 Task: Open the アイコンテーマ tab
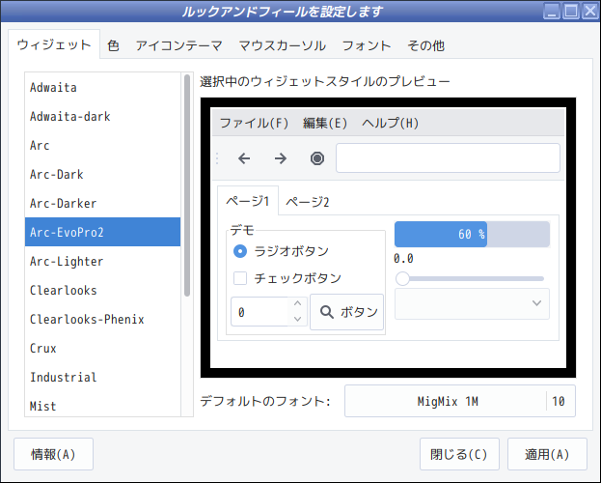[179, 45]
